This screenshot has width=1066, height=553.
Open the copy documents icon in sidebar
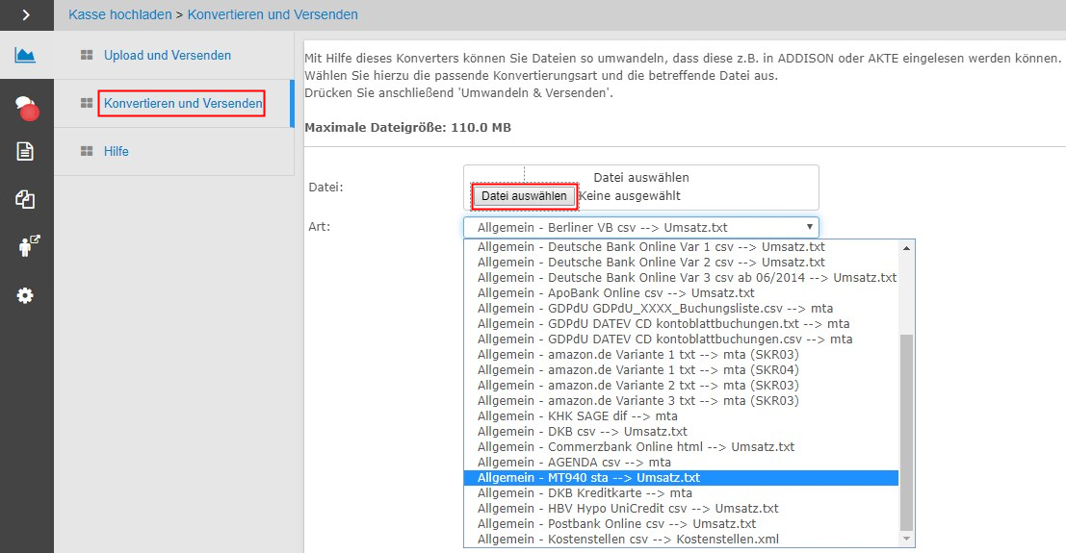25,199
